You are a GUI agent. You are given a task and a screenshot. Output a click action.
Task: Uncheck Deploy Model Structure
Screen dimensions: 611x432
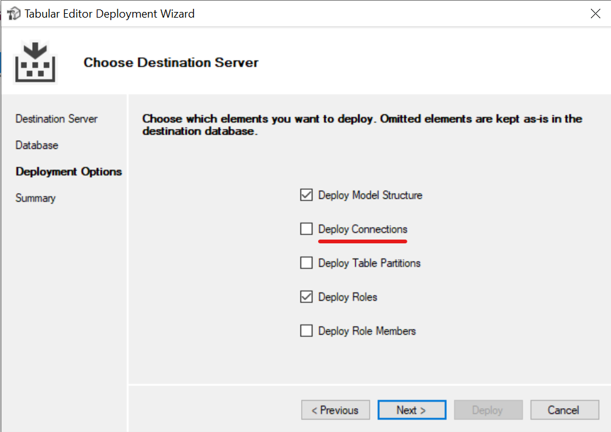[306, 194]
